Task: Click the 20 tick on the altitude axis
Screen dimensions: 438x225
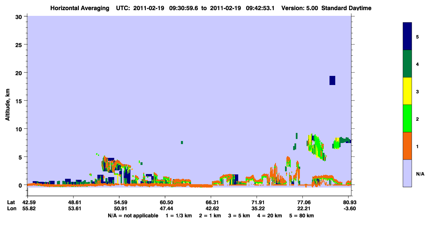Action: pos(19,73)
